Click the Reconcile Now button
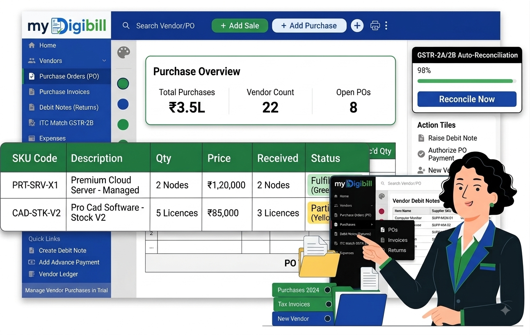 [467, 99]
